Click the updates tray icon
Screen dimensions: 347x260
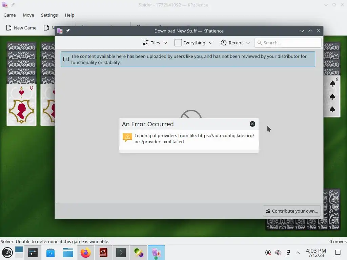[x=268, y=253]
